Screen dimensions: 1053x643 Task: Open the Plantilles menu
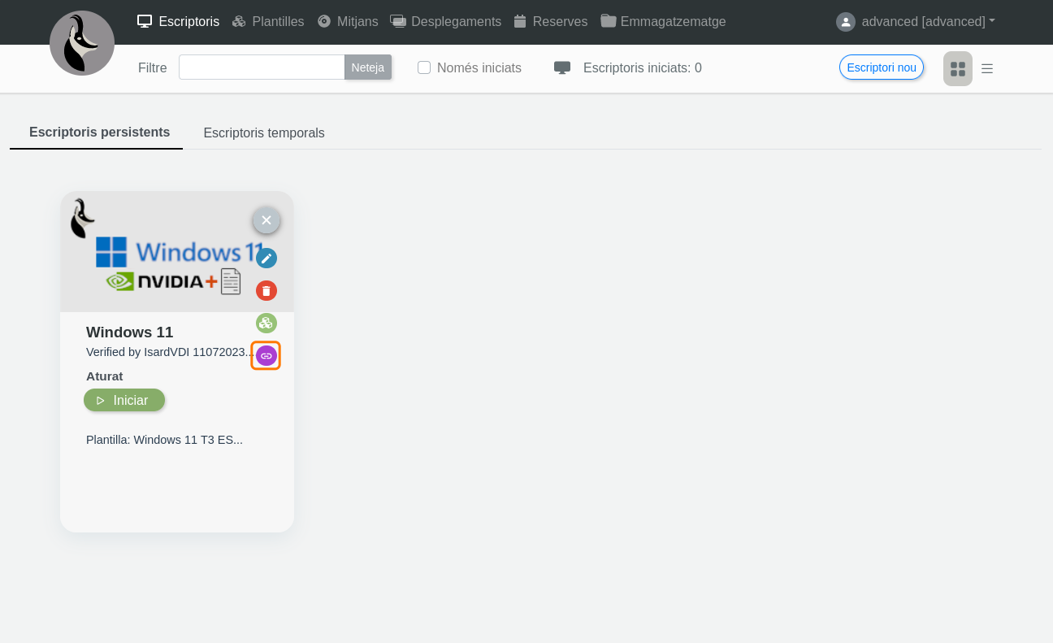coord(268,22)
